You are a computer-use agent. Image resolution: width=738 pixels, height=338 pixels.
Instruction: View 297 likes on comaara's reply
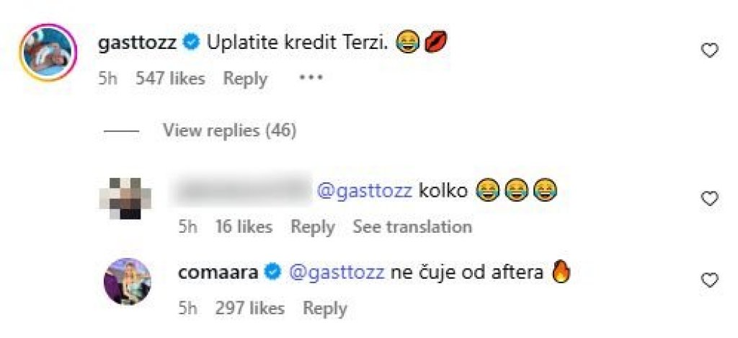[249, 308]
